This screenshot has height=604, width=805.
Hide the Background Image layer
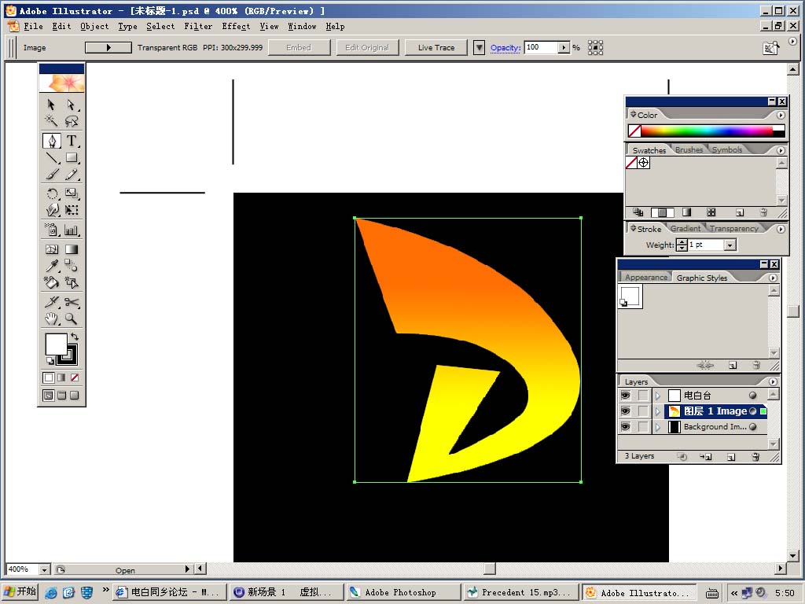point(626,427)
